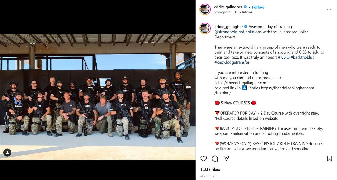
Task: Click eddie_gallagher username in the caption
Action: click(229, 27)
